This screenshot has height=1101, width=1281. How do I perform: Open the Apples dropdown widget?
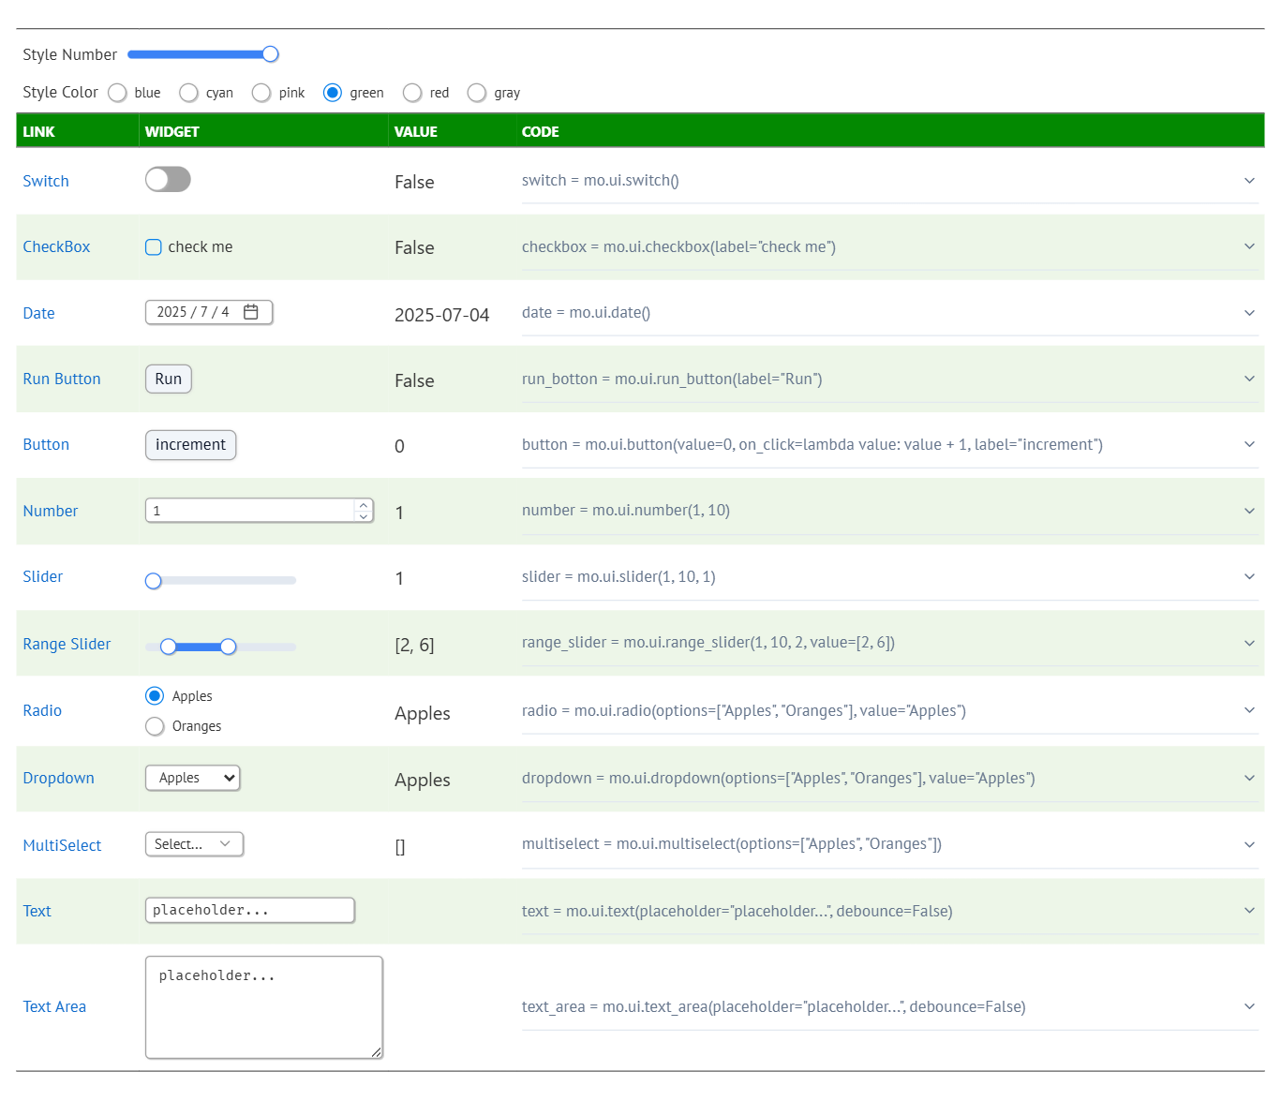coord(192,778)
